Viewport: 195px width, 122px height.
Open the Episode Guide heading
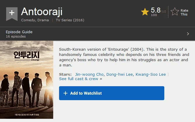coord(19,32)
